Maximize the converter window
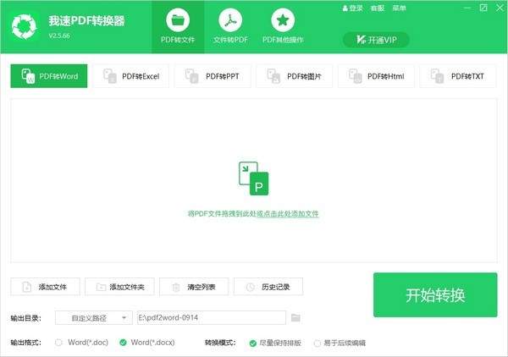Screen dimensions: 508x357 [x=483, y=8]
